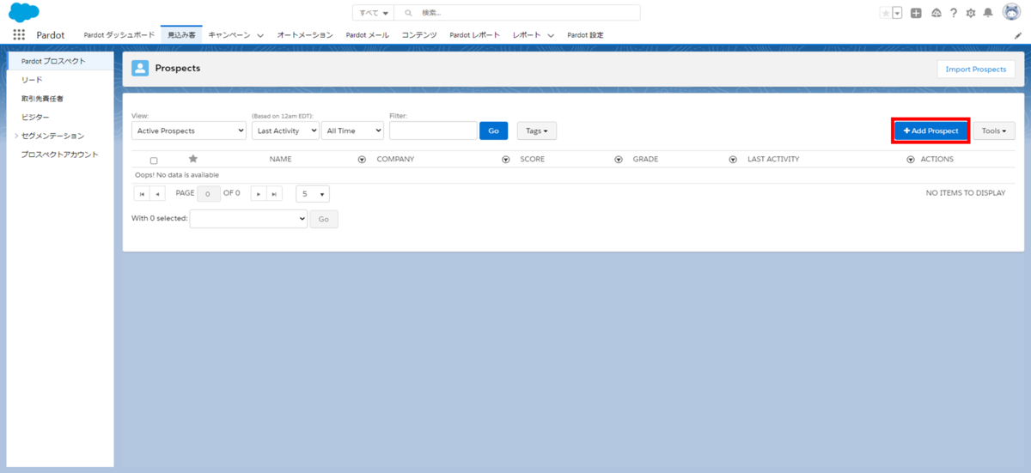Click the favorites star icon

click(886, 13)
